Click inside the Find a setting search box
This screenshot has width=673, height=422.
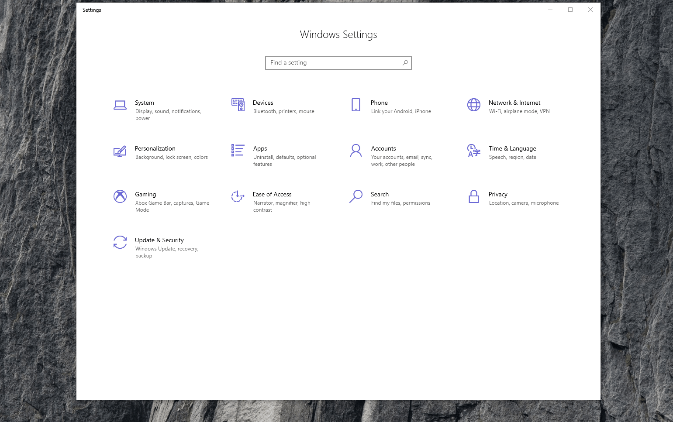tap(332, 62)
